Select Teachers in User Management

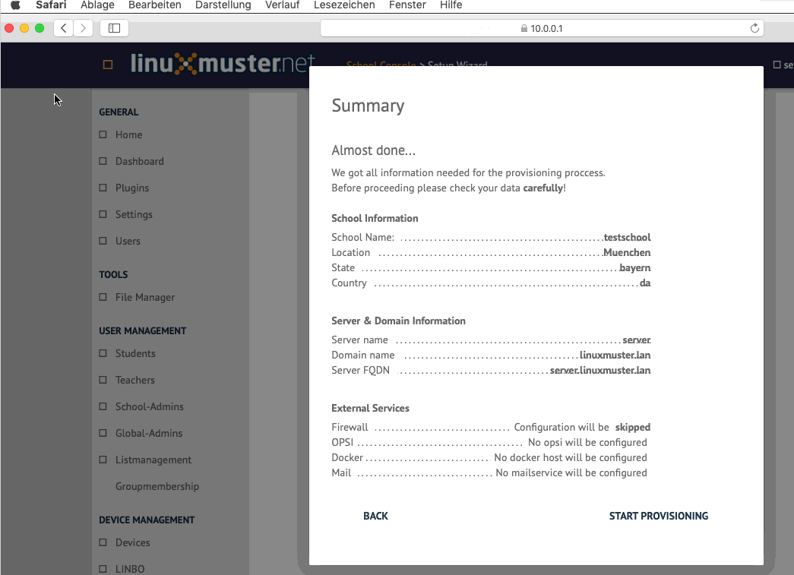137,380
